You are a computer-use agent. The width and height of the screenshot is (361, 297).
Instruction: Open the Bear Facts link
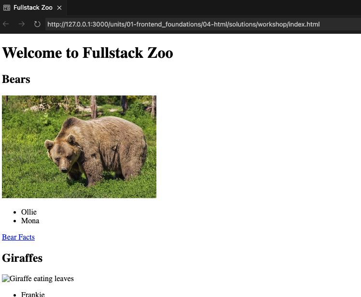coord(18,237)
